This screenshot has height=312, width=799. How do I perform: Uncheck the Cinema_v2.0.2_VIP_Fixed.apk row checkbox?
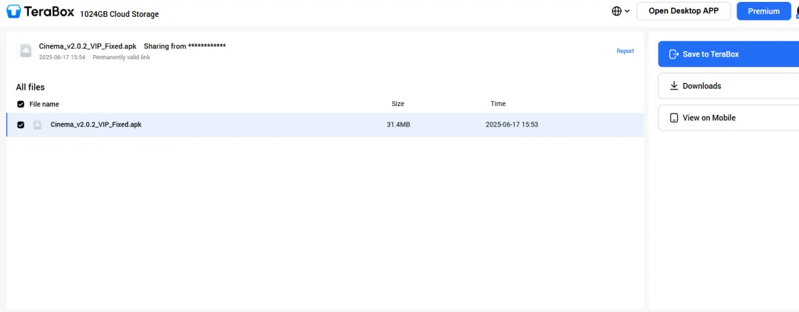21,125
